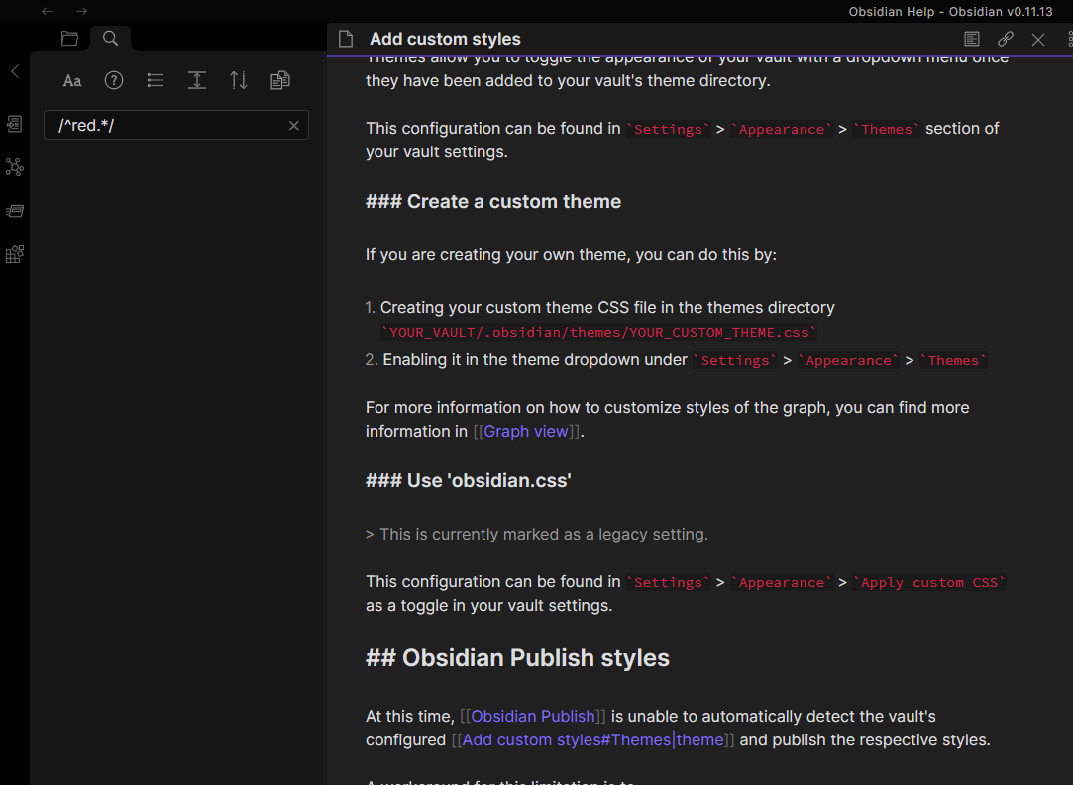Click the document icon beside note title
The height and width of the screenshot is (785, 1073).
[x=346, y=39]
